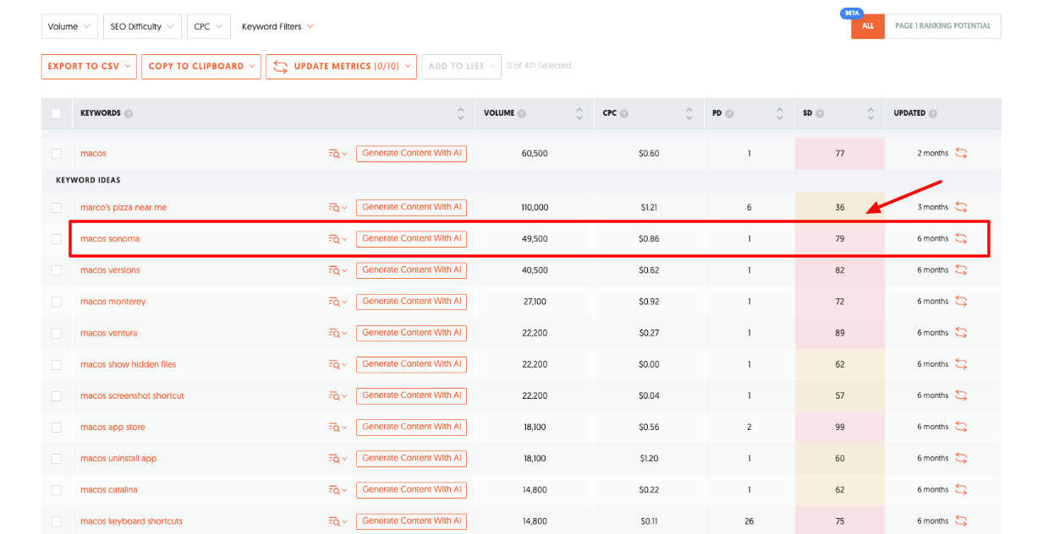Click info icon next to CPC header
The width and height of the screenshot is (1043, 534).
(624, 113)
